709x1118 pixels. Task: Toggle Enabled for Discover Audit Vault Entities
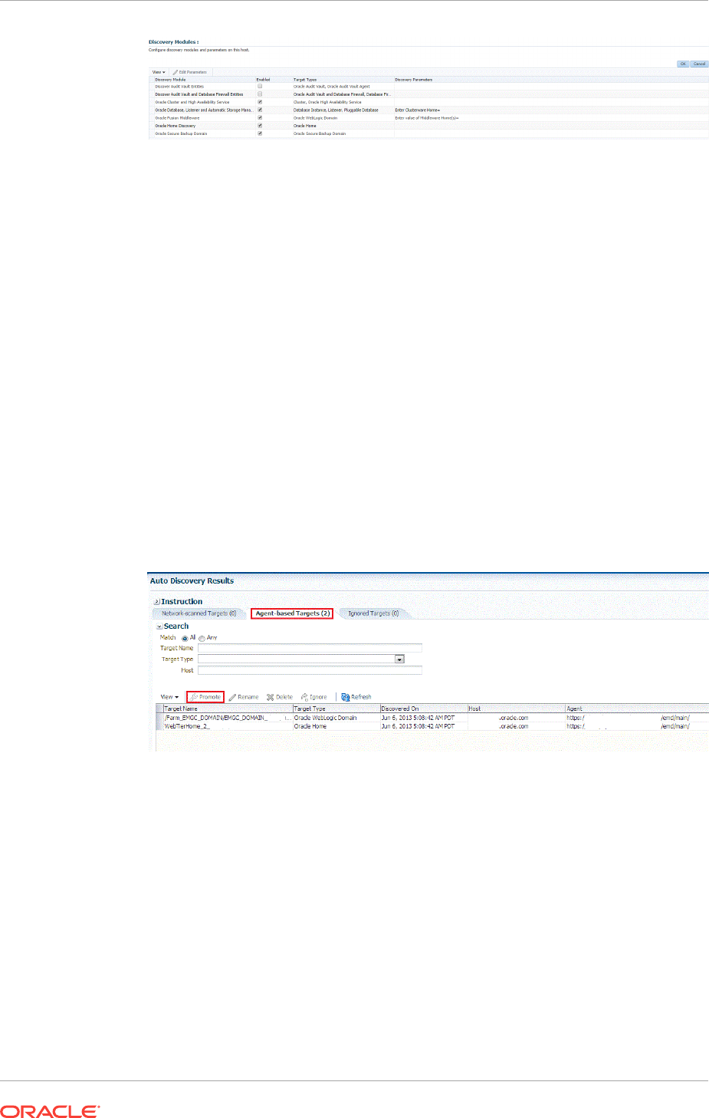260,87
